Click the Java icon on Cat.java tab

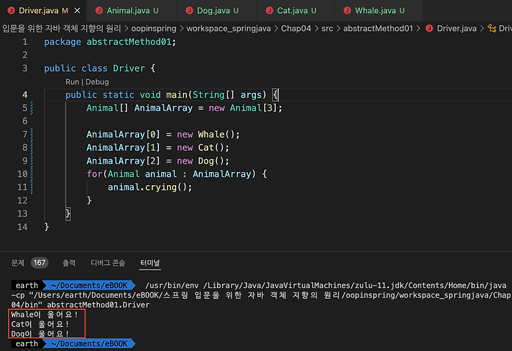click(270, 11)
